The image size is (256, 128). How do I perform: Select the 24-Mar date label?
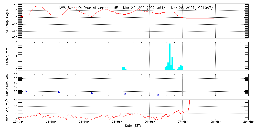pos(84,122)
